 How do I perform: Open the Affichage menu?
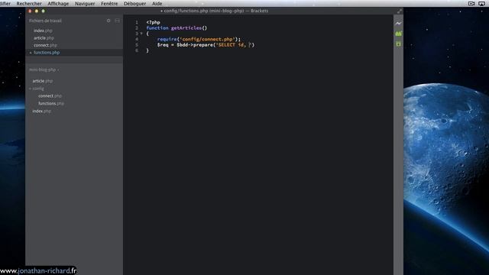coord(58,3)
